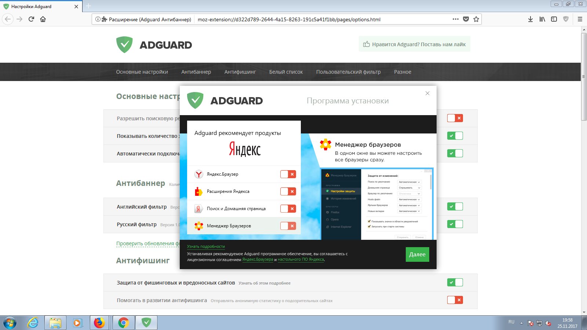This screenshot has width=587, height=330.
Task: Click the Менеджер Браузеров flower icon in the list
Action: click(x=199, y=226)
